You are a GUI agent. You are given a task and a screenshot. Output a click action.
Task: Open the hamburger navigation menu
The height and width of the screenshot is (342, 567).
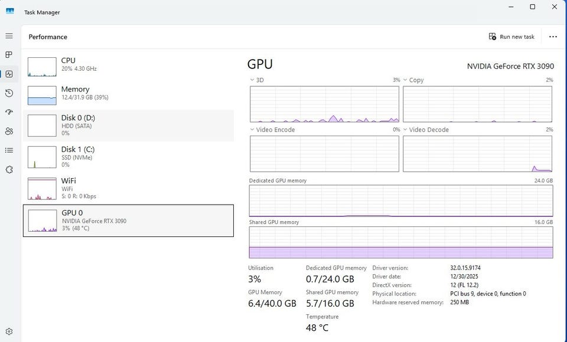coord(9,36)
